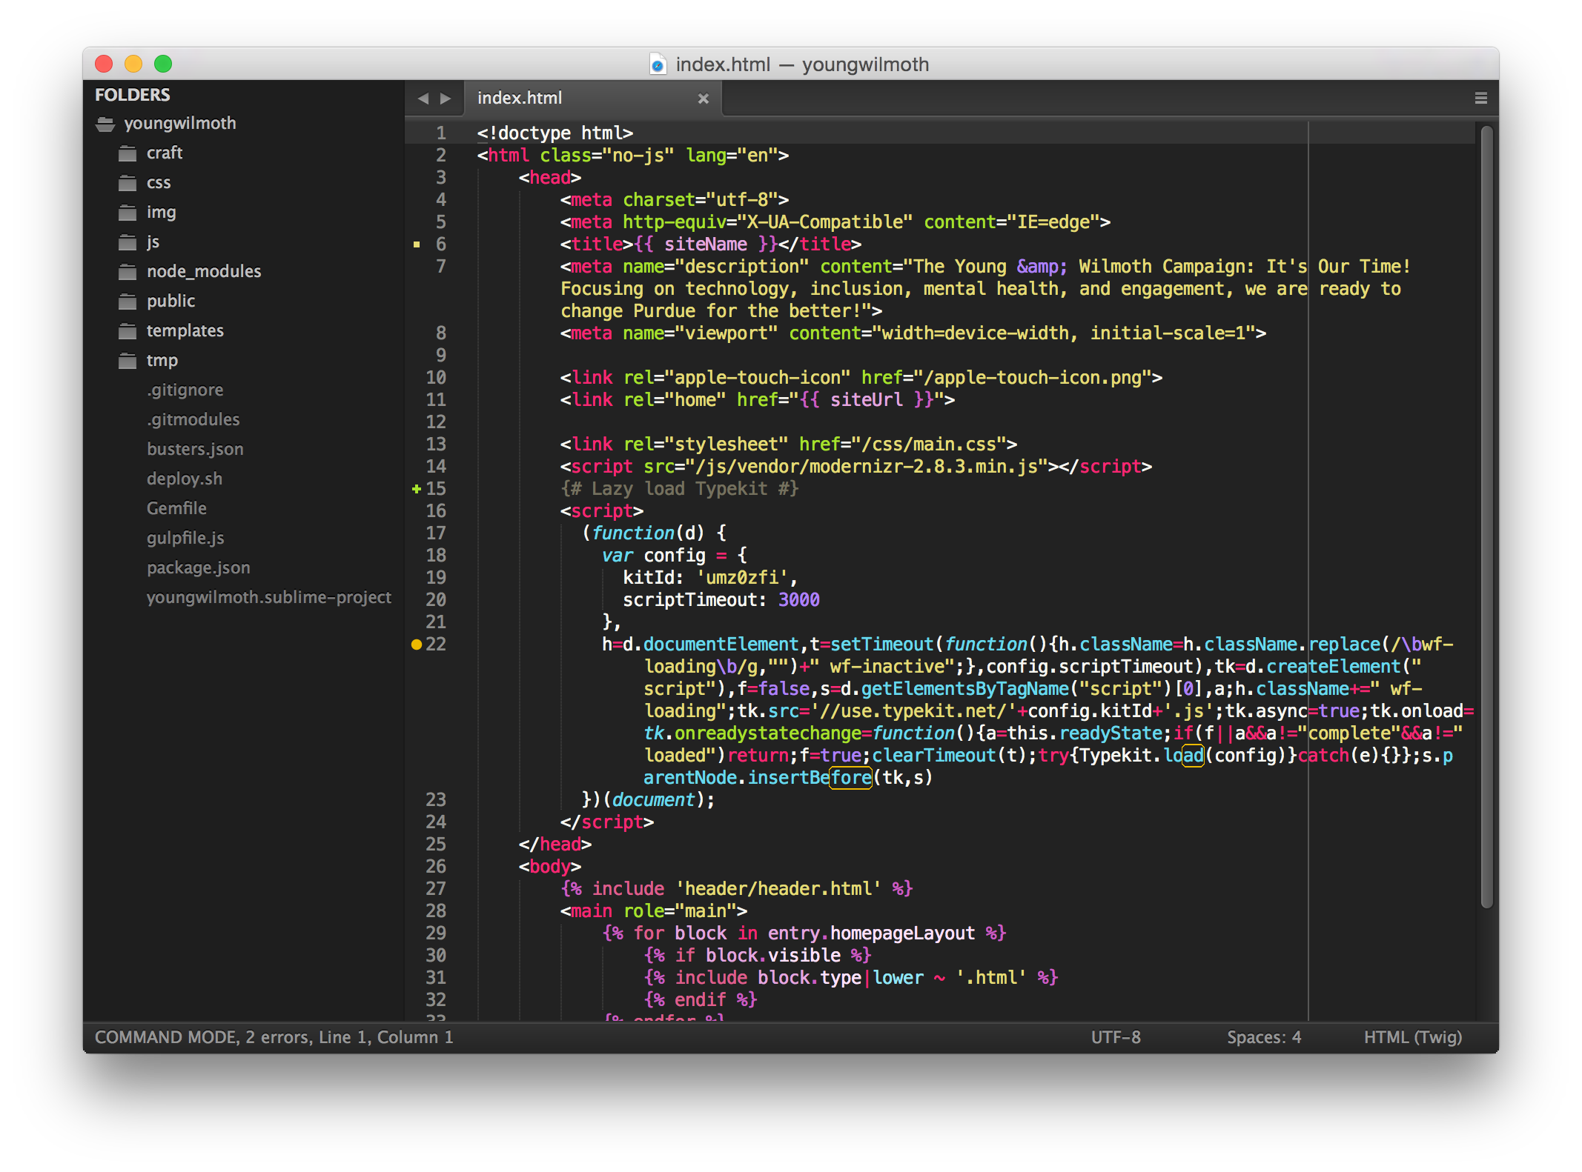Close the index.html tab

tap(704, 99)
